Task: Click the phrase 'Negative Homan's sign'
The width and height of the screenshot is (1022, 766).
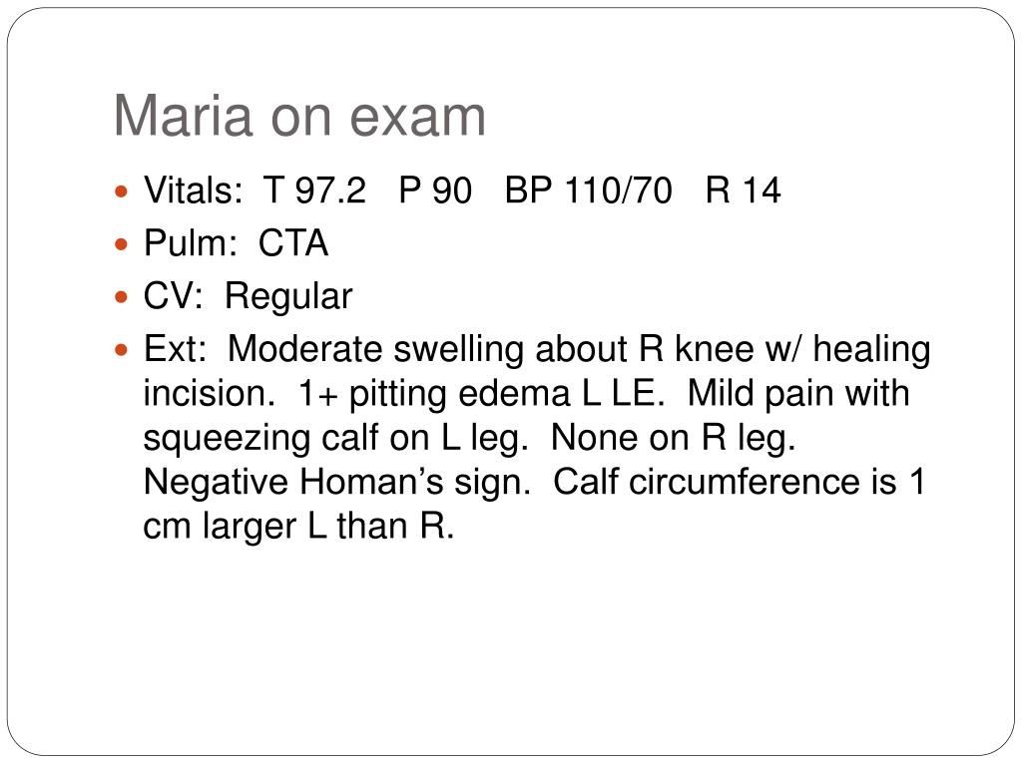Action: [x=336, y=483]
